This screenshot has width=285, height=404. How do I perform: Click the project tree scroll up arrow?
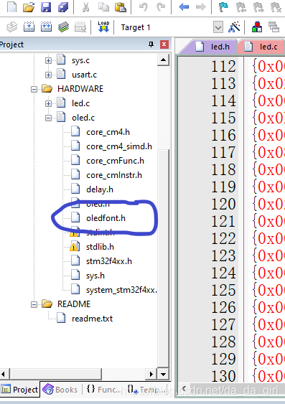click(x=163, y=60)
